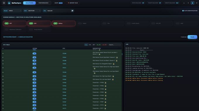
Task: Enable the FLAPS (Swirl) module
Action: click(129, 23)
